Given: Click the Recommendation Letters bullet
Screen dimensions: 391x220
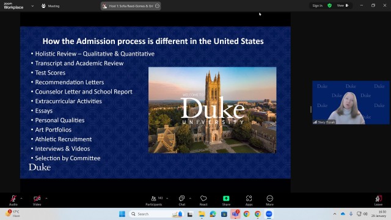Looking at the screenshot, I should 70,82.
